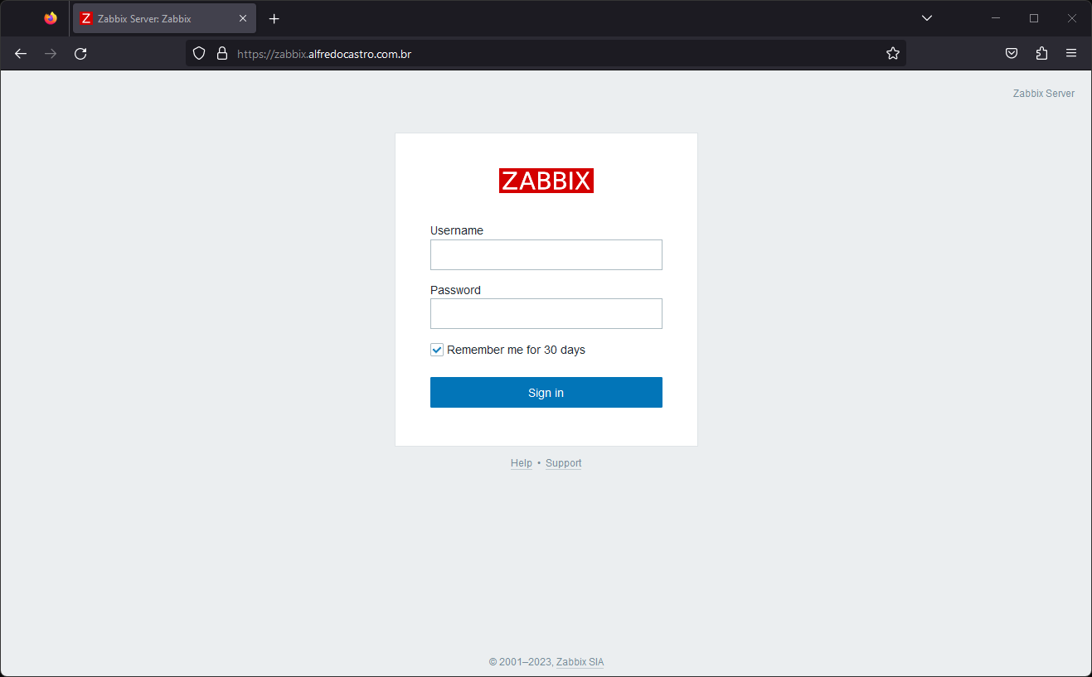
Task: Bookmark this page with star icon
Action: 892,53
